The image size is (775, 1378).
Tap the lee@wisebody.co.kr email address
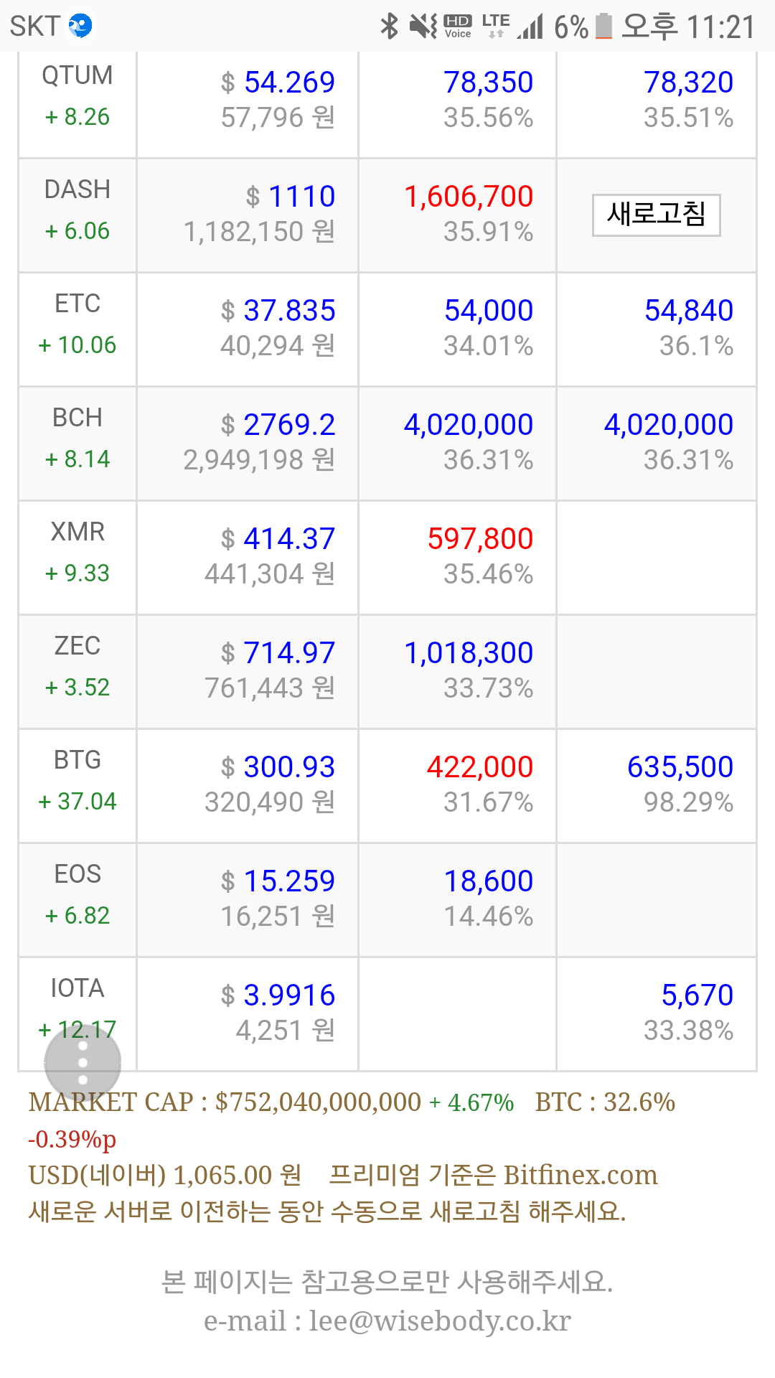tap(439, 1321)
